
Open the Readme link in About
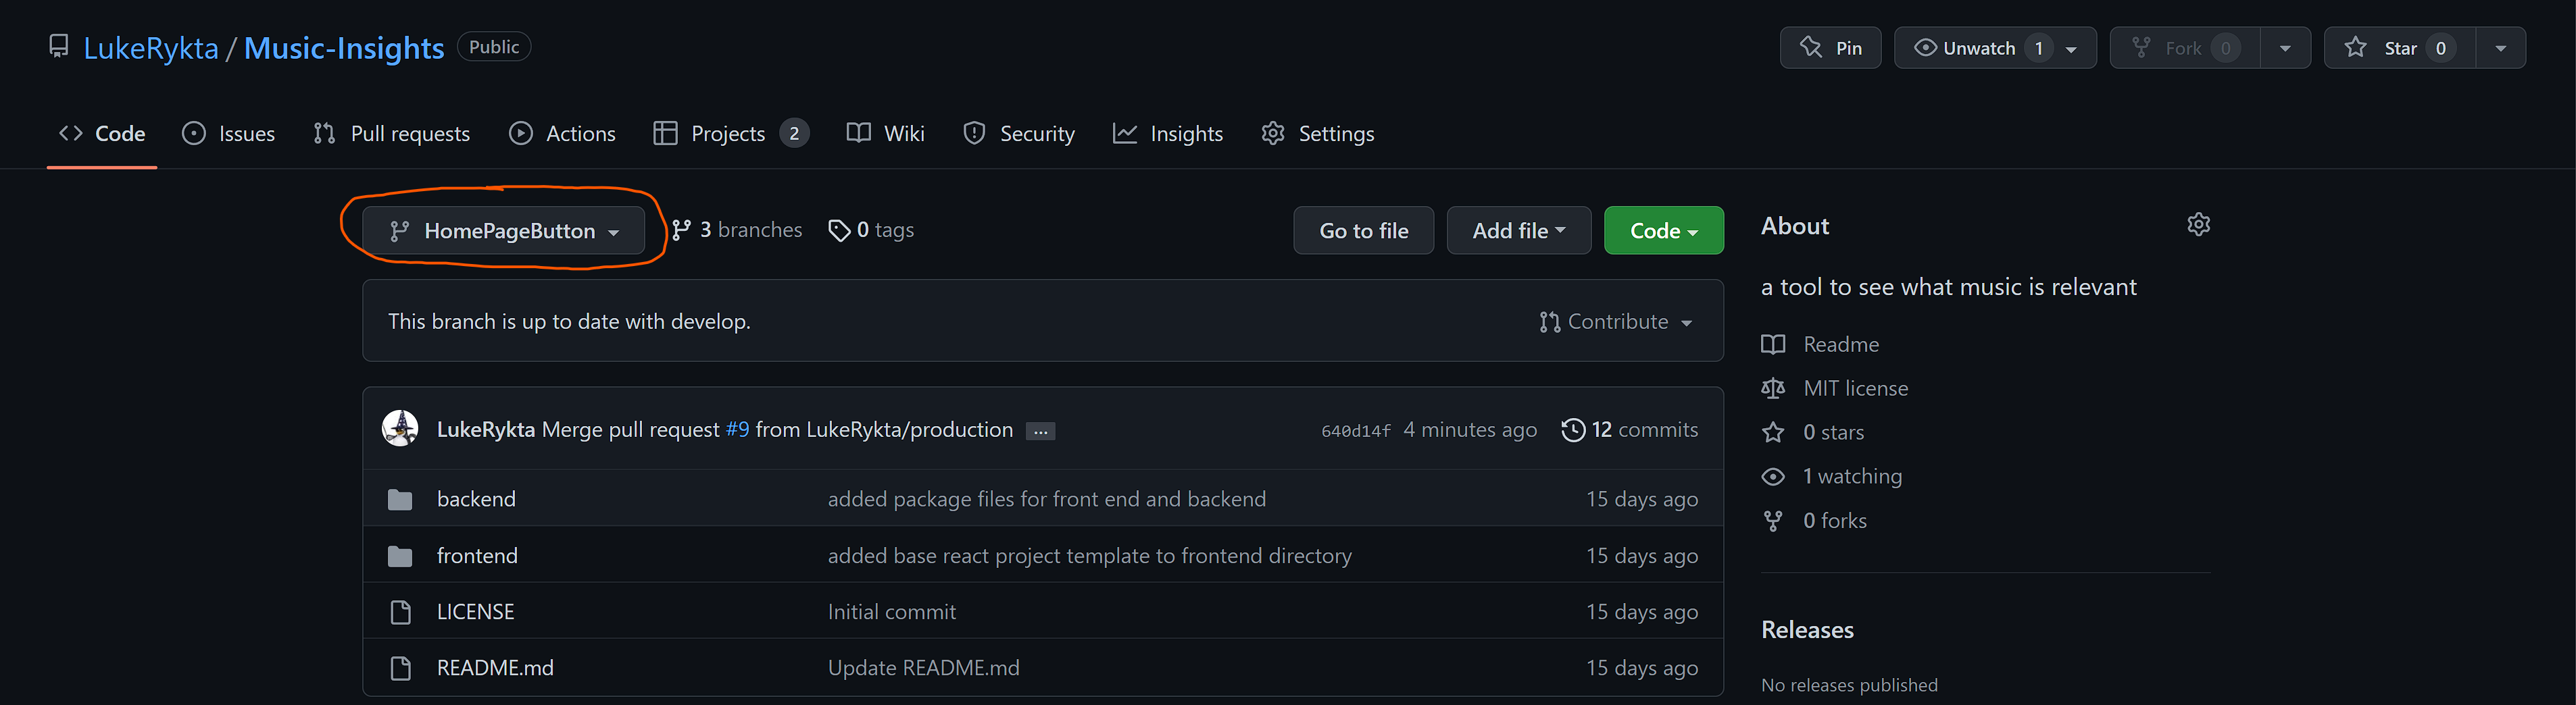(x=1821, y=345)
